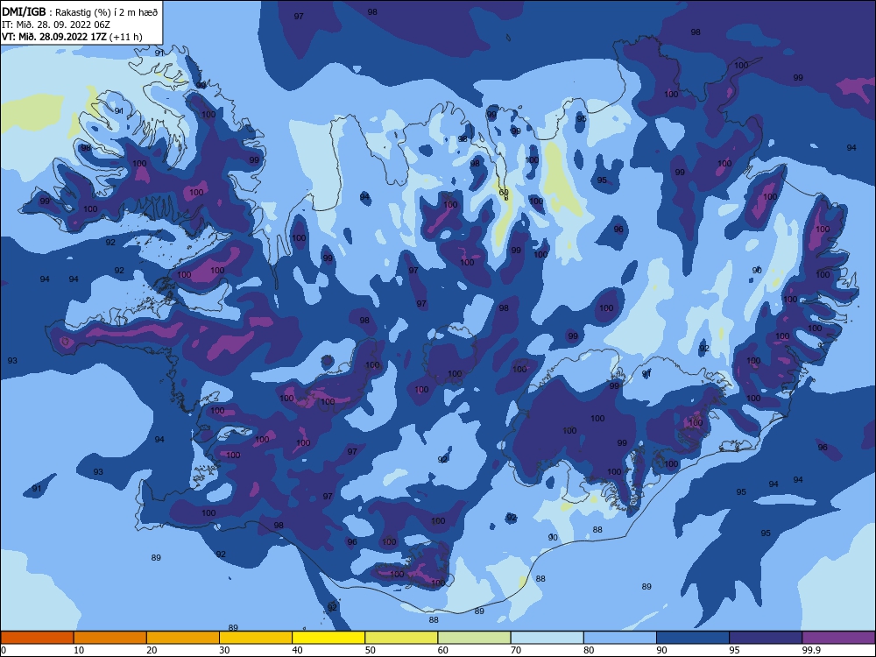The width and height of the screenshot is (876, 657).
Task: Click the "VT: Mið. 28.09.2022 17Z" valid time
Action: point(54,37)
